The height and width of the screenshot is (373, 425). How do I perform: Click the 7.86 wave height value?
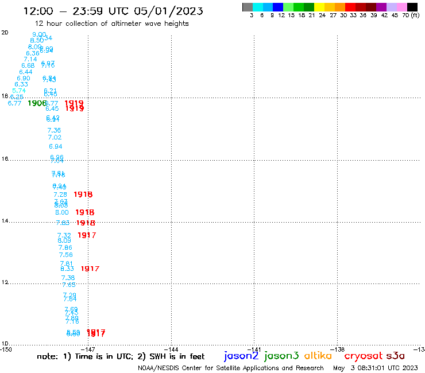[65, 247]
